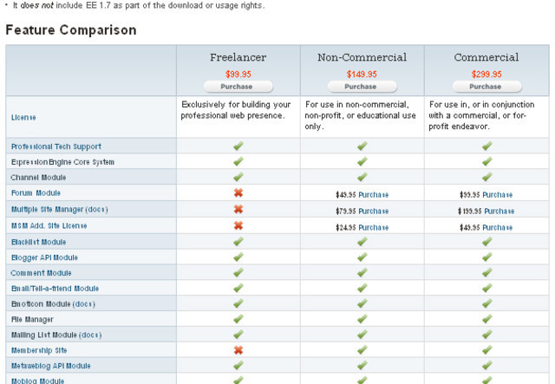Click red X for Freelancer Multiple Site Manager
555x384 pixels.
(238, 209)
